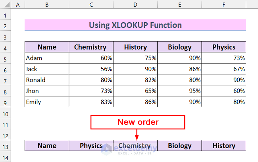Select the Chemistry header in row 4

pos(91,47)
